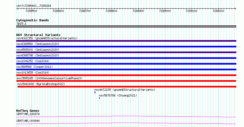
Task: Select gene label GRM7|NM_000844
Action: tap(28, 121)
